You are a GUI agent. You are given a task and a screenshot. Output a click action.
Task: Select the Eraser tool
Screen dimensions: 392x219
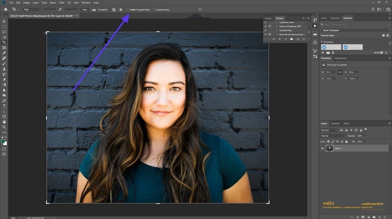[x=4, y=79]
